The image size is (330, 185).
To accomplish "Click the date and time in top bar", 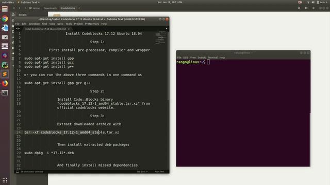I will [170, 2].
